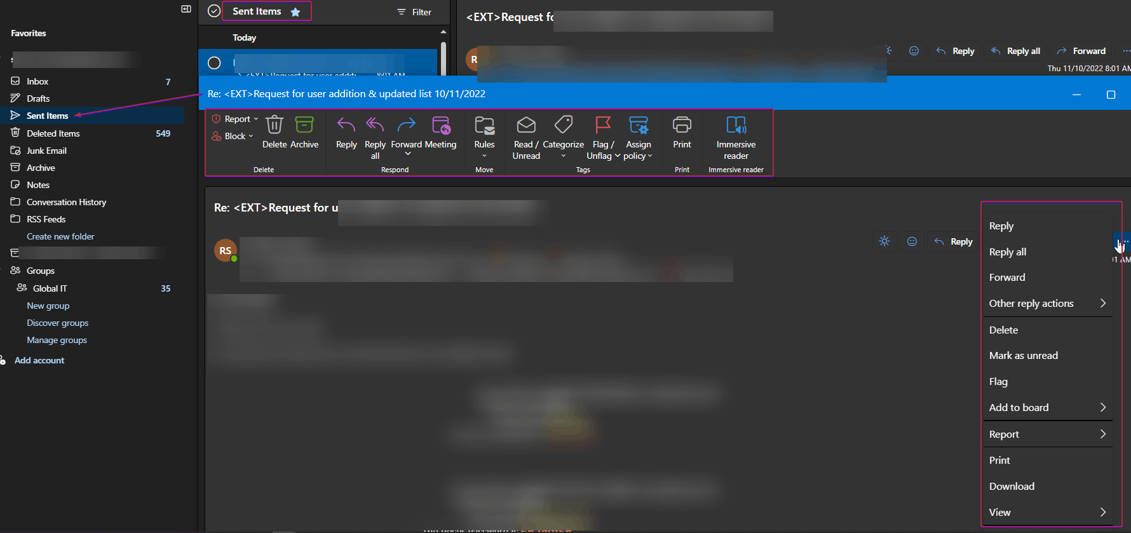Click Create new folder link

click(x=60, y=236)
